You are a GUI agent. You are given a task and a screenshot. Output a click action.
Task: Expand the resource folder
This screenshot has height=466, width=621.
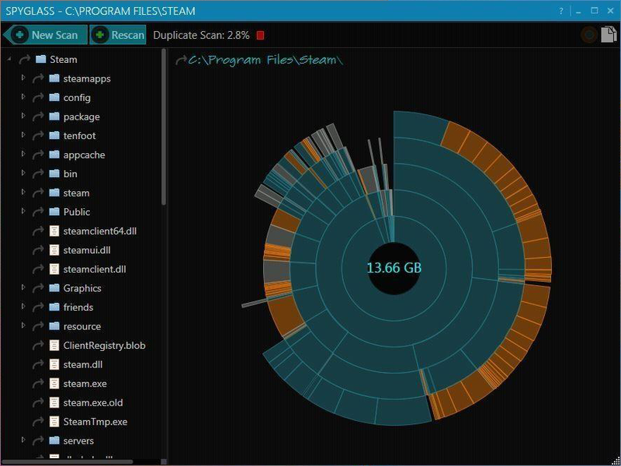(23, 325)
